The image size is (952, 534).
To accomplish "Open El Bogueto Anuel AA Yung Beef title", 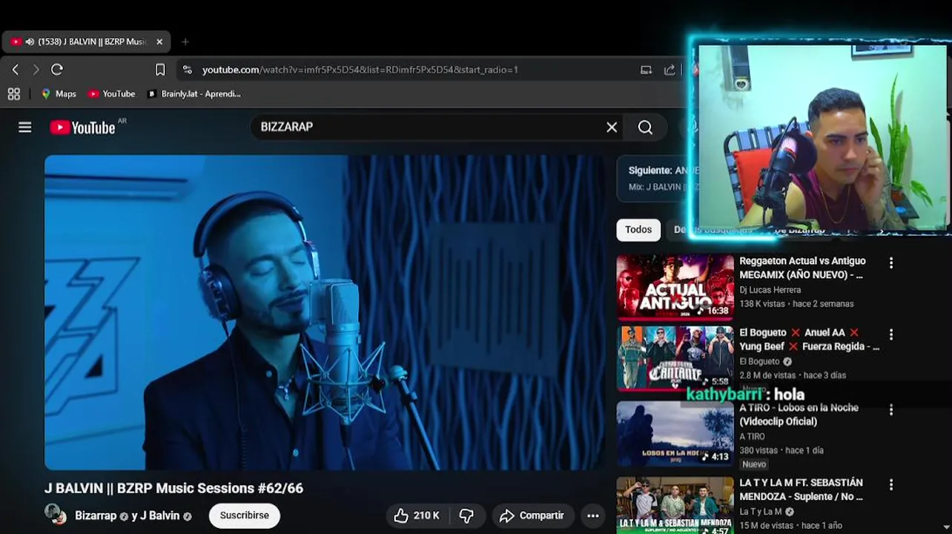I will click(x=810, y=340).
